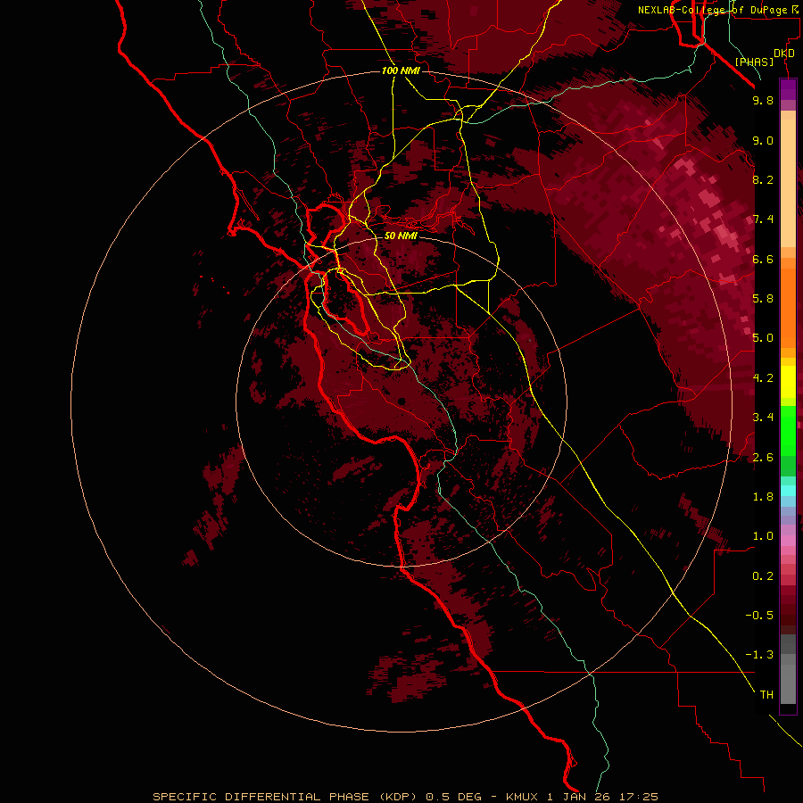Viewport: 803px width, 803px height.
Task: Click the 9.0 value on the color scale
Action: point(763,141)
